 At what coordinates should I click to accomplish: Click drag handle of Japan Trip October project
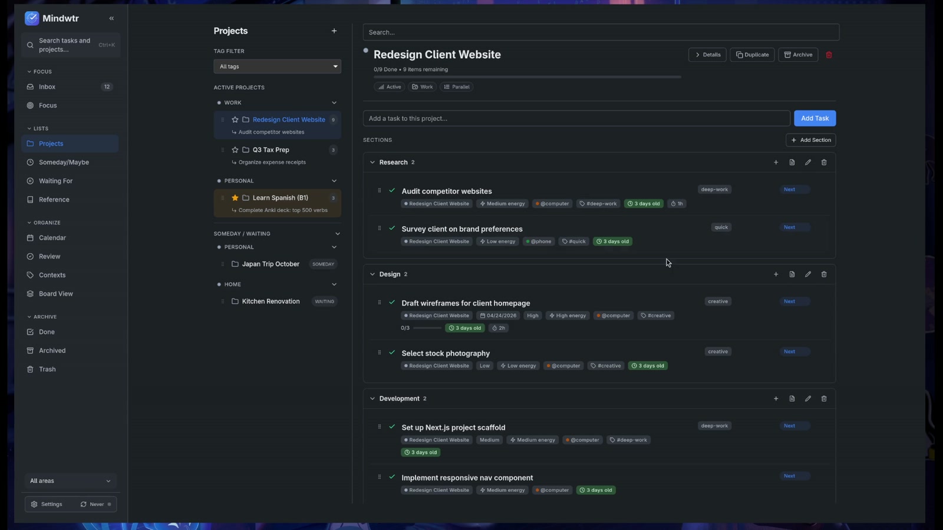222,264
